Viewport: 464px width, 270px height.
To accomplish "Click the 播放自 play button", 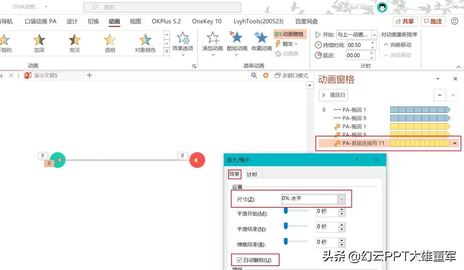I will (x=333, y=95).
